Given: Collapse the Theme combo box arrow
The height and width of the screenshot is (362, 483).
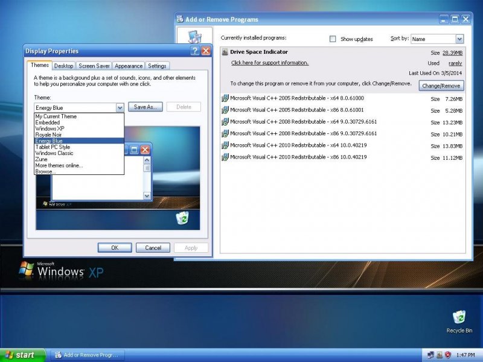Looking at the screenshot, I should point(120,107).
